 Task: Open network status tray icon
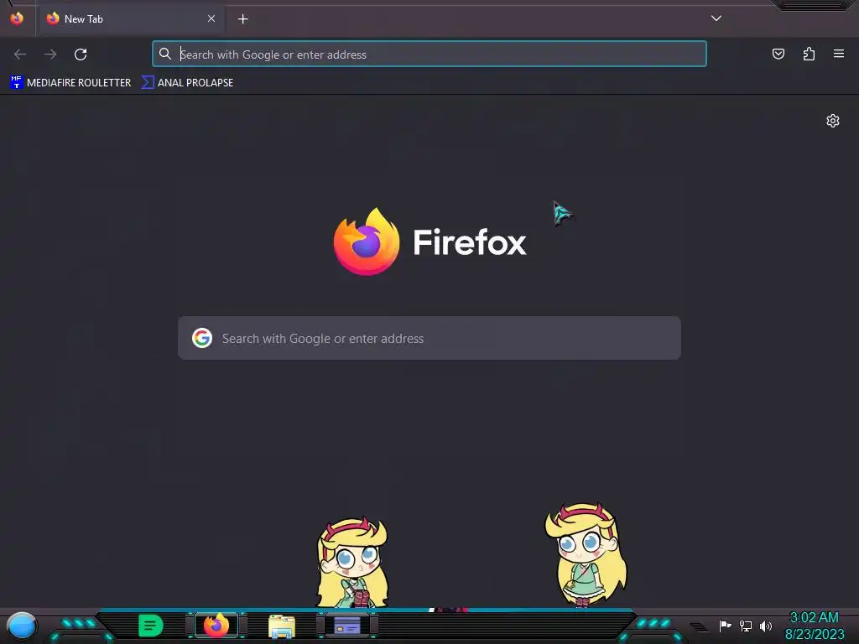[746, 626]
